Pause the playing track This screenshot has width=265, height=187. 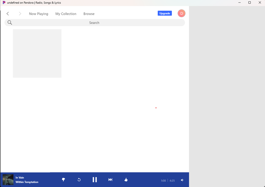95,180
